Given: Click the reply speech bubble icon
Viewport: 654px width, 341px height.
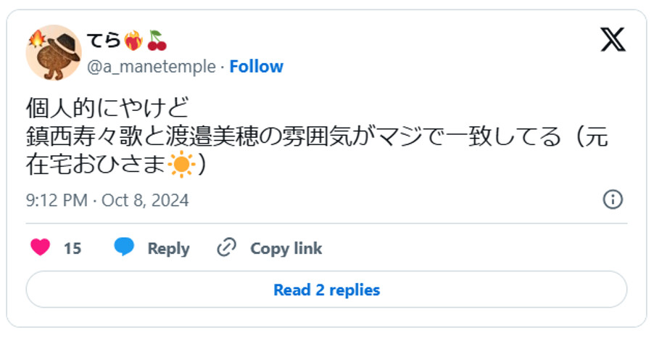Looking at the screenshot, I should coord(124,247).
